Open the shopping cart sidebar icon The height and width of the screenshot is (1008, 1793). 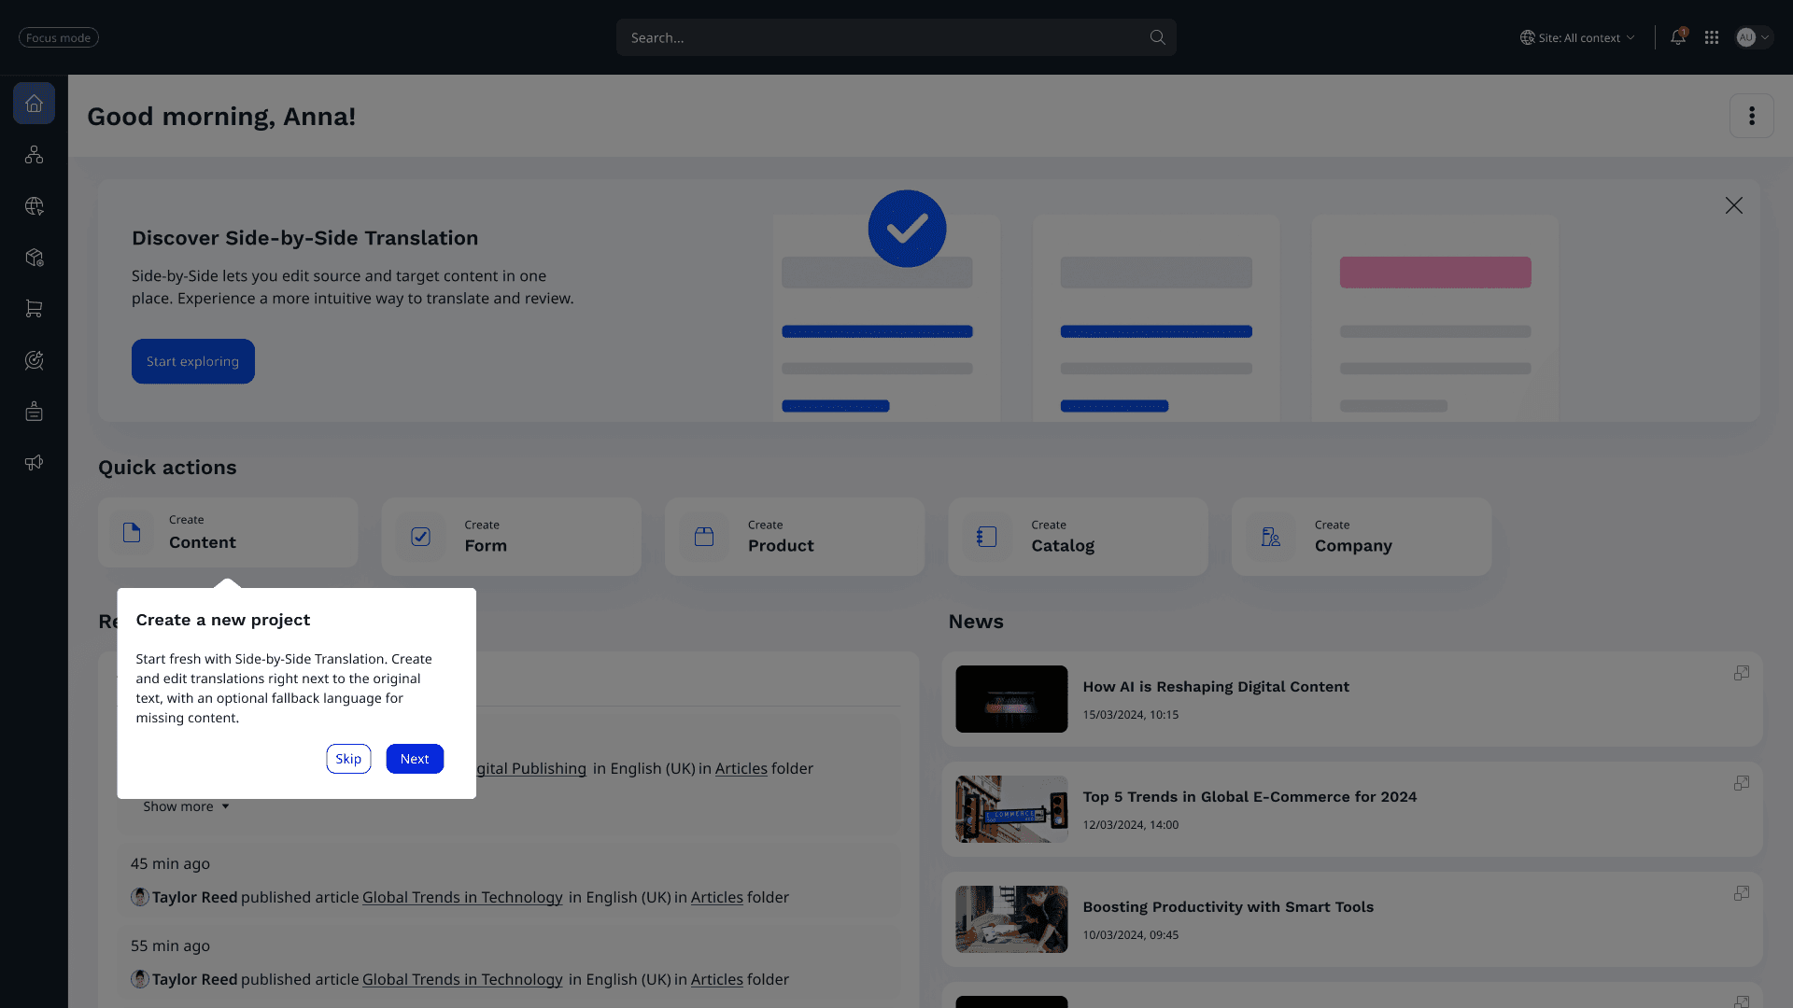click(x=34, y=309)
